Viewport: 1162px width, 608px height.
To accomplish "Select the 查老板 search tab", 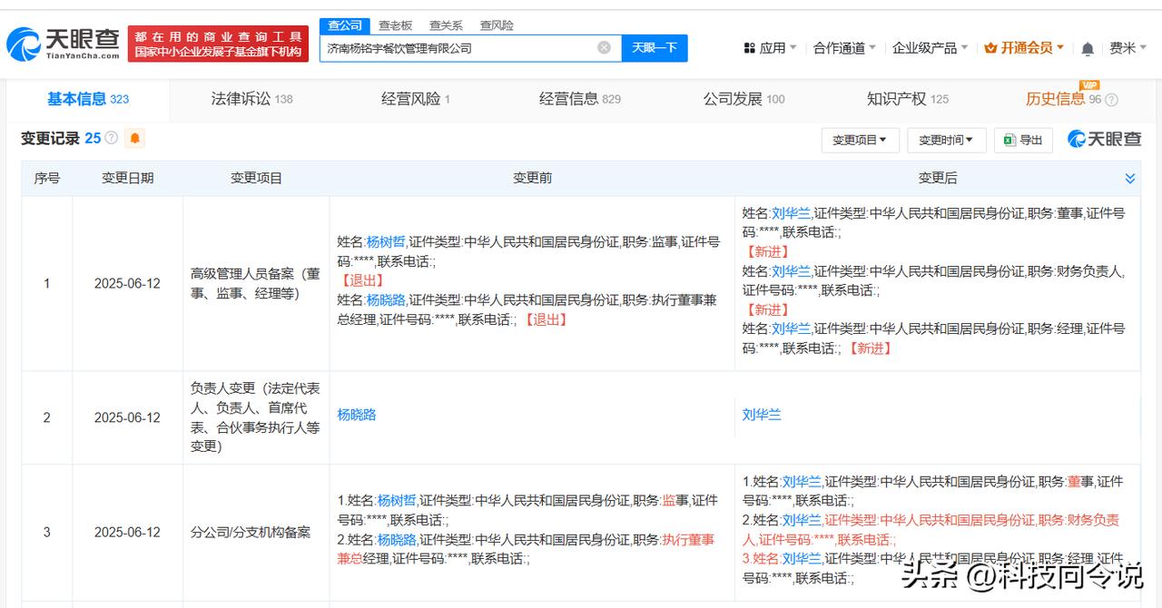I will click(395, 25).
